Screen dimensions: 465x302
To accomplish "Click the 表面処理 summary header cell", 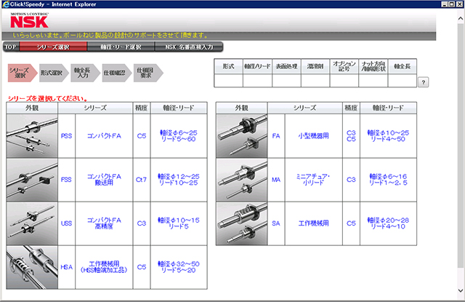I will (x=286, y=66).
